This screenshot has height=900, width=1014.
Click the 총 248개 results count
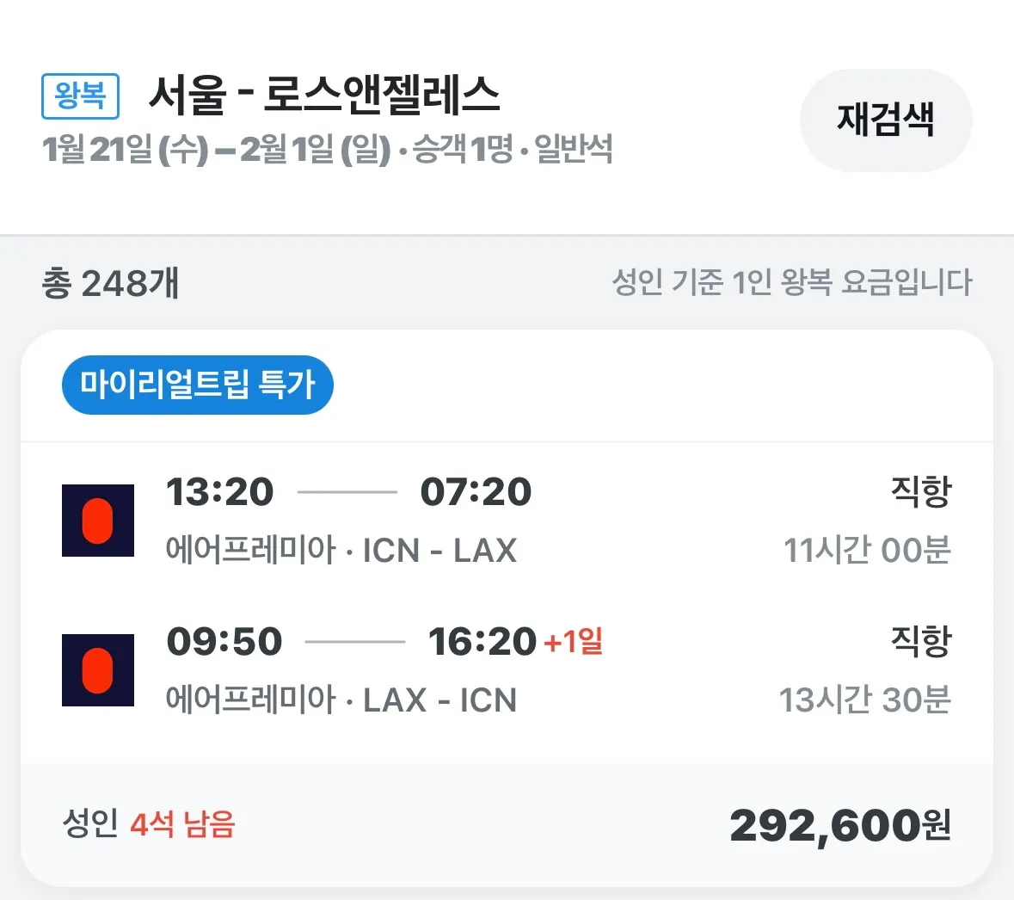click(110, 283)
